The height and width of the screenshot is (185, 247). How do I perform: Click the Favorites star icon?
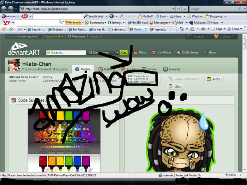[4, 29]
